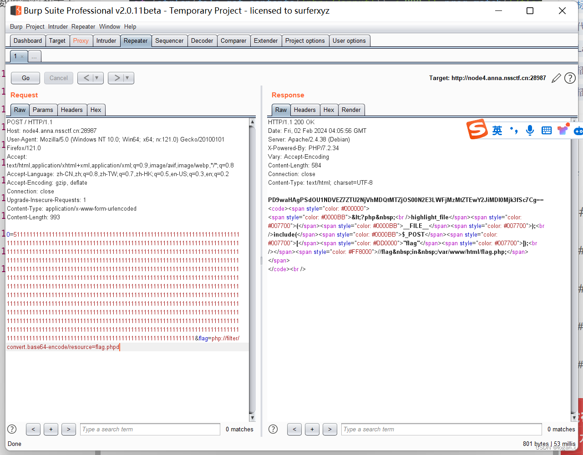The width and height of the screenshot is (583, 455).
Task: Switch to Decoder tab
Action: [x=202, y=40]
